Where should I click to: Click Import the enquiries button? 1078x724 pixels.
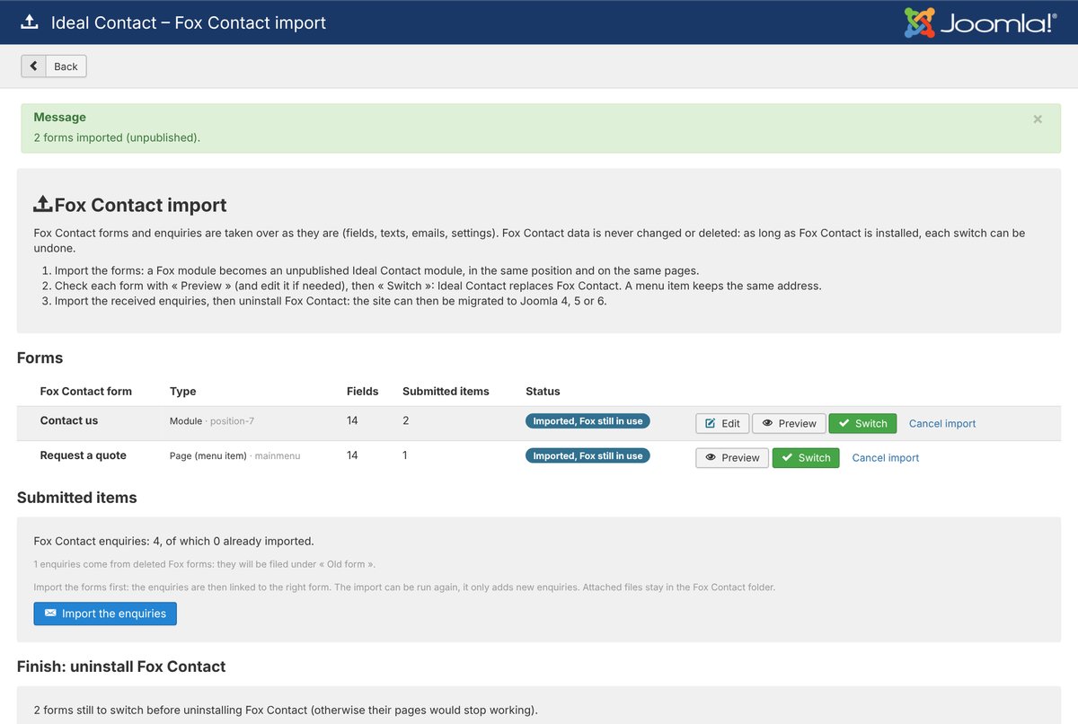tap(105, 614)
